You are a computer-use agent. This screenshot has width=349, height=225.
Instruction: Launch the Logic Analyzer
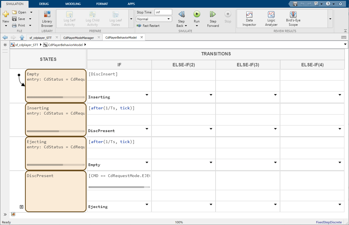click(271, 19)
